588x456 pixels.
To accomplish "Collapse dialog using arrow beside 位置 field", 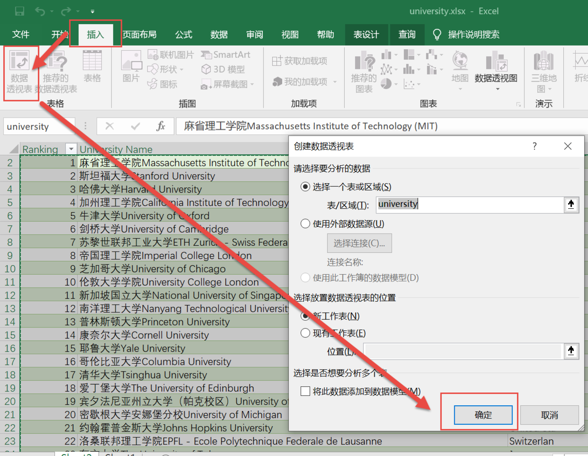I will (571, 351).
